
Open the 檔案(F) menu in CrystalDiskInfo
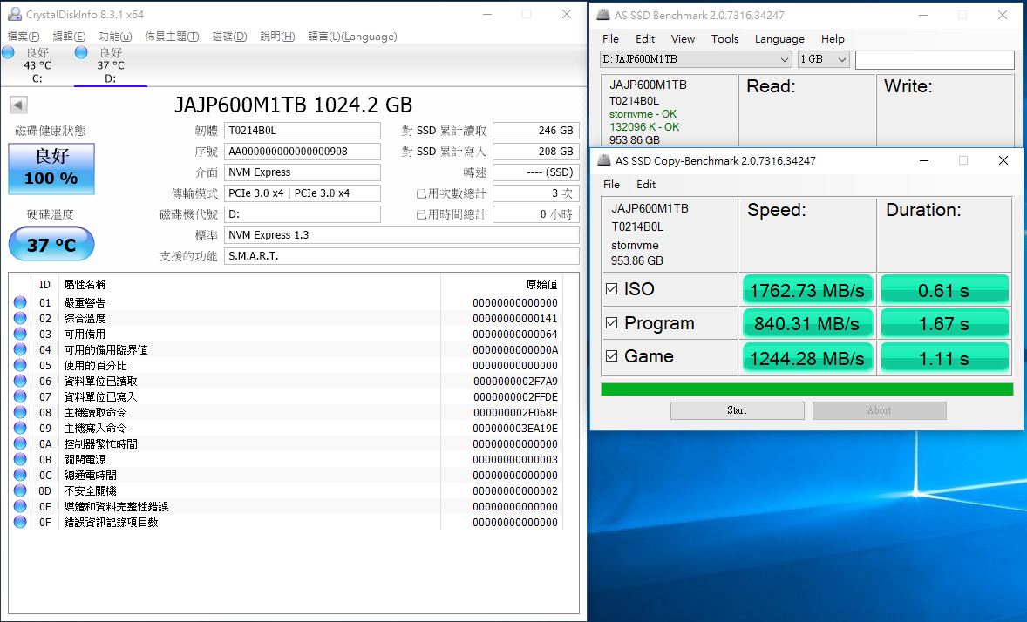pyautogui.click(x=24, y=37)
